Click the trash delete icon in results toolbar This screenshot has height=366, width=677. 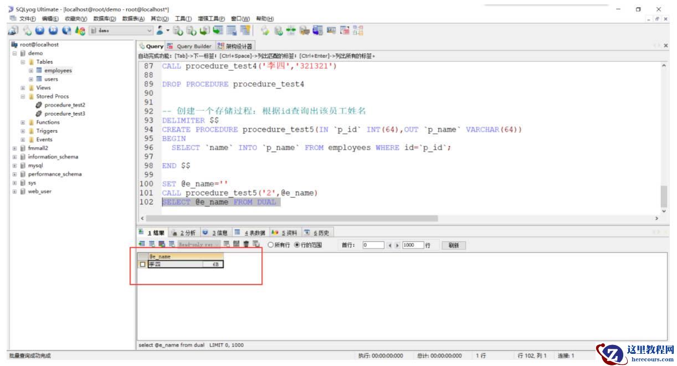[x=246, y=244]
